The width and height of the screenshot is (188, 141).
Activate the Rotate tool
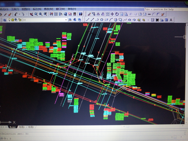pos(117,14)
